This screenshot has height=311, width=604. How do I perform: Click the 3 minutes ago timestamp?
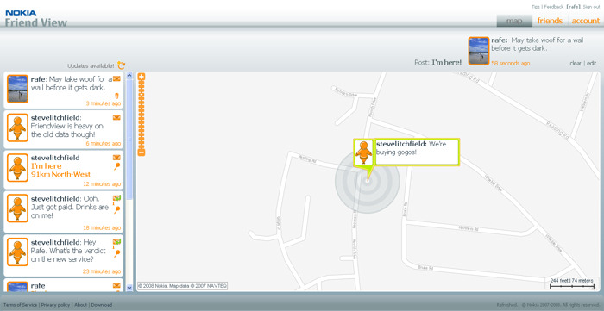point(104,103)
